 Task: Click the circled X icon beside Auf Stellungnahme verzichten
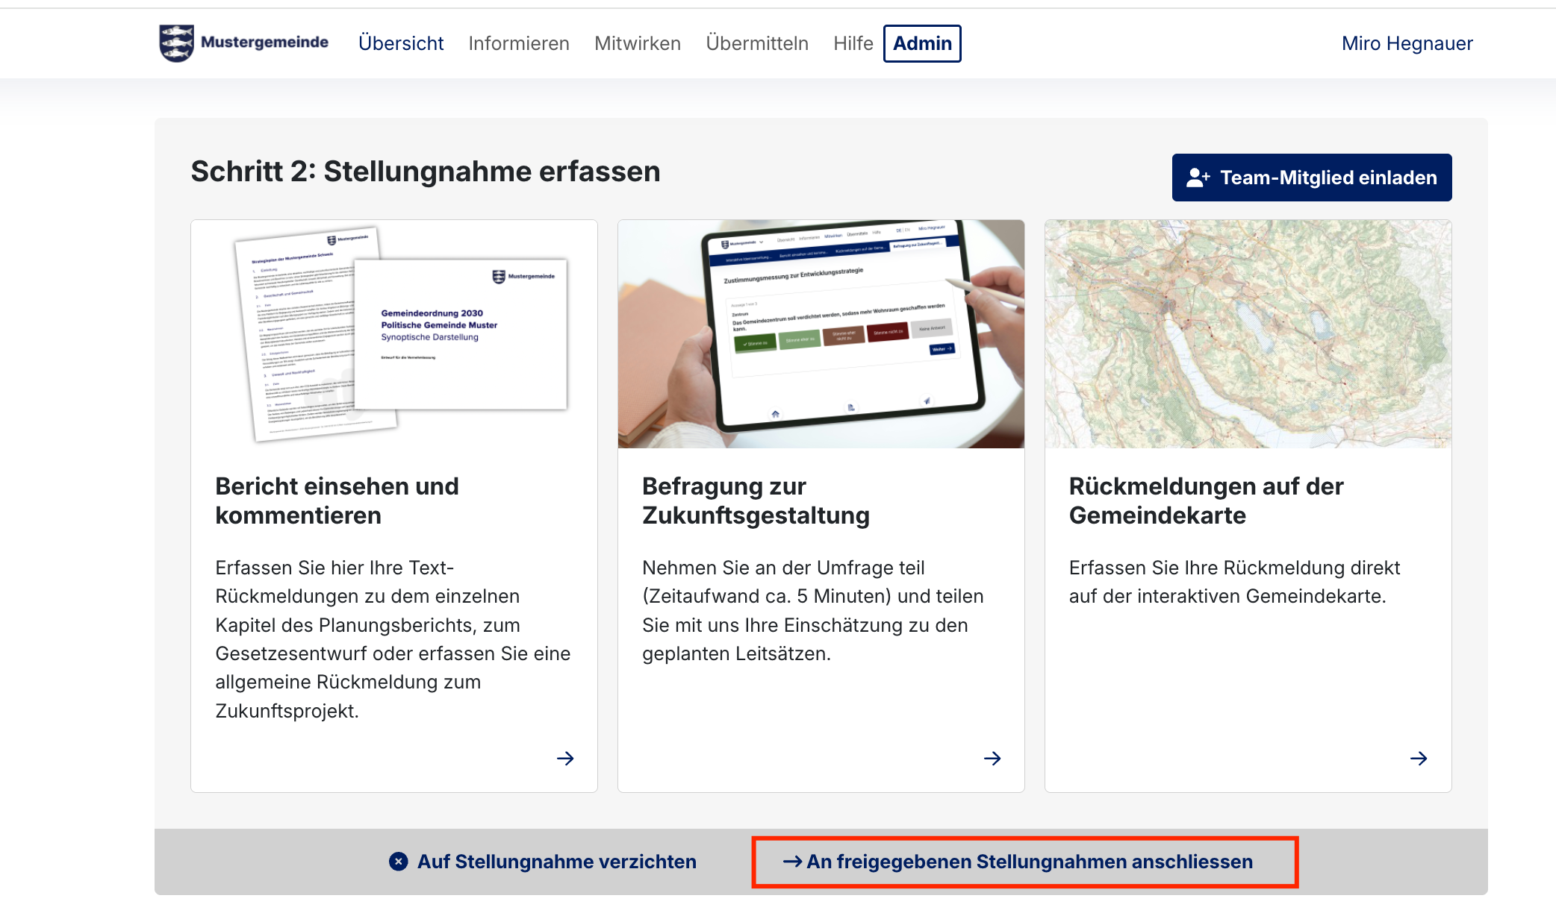[399, 862]
